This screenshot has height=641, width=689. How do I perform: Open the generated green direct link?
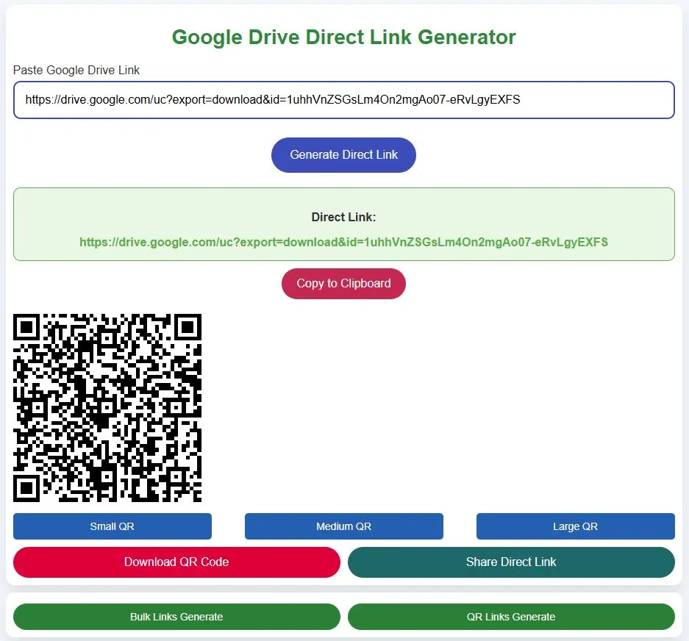pos(343,242)
